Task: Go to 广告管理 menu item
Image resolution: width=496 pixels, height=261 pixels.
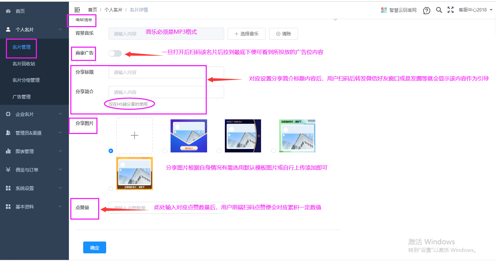Action: pos(22,97)
